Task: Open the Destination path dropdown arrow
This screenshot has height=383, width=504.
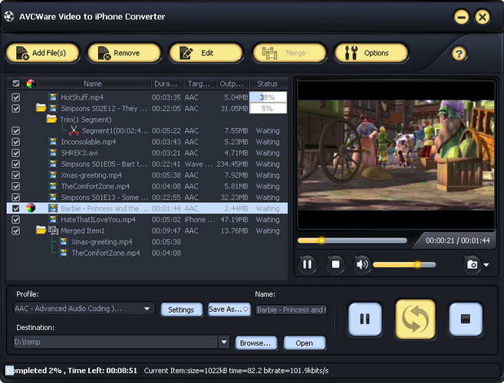Action: coord(224,342)
